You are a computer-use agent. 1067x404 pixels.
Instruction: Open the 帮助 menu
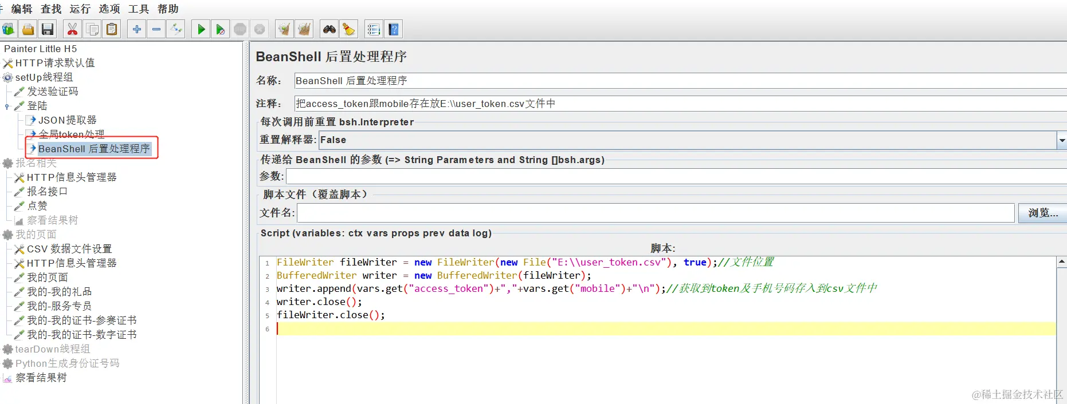tap(168, 9)
